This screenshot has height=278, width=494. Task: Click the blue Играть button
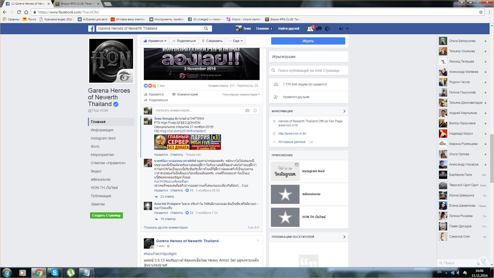(x=308, y=41)
